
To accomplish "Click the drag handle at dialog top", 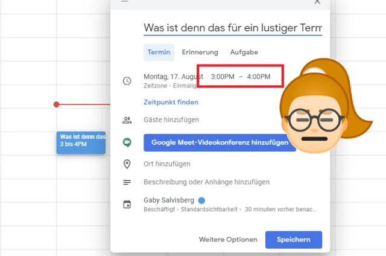I will [125, 1].
